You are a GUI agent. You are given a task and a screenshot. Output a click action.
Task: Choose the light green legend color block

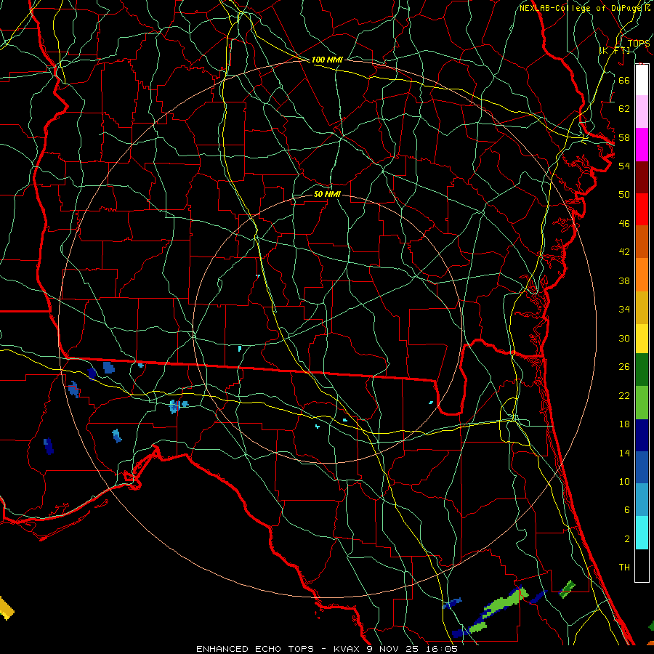pos(642,403)
